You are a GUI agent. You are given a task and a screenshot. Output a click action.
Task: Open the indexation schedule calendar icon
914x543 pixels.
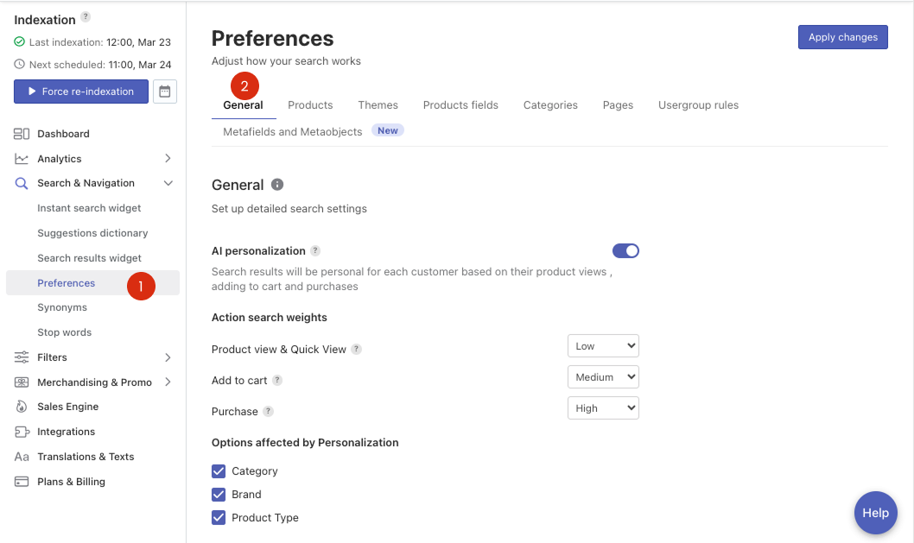point(165,92)
